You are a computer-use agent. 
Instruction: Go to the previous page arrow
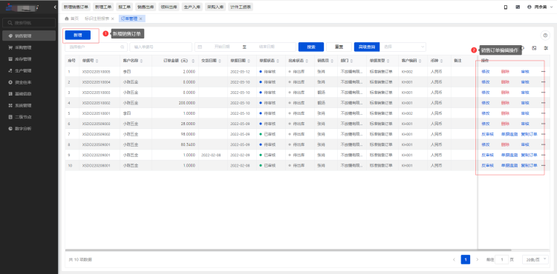point(454,259)
